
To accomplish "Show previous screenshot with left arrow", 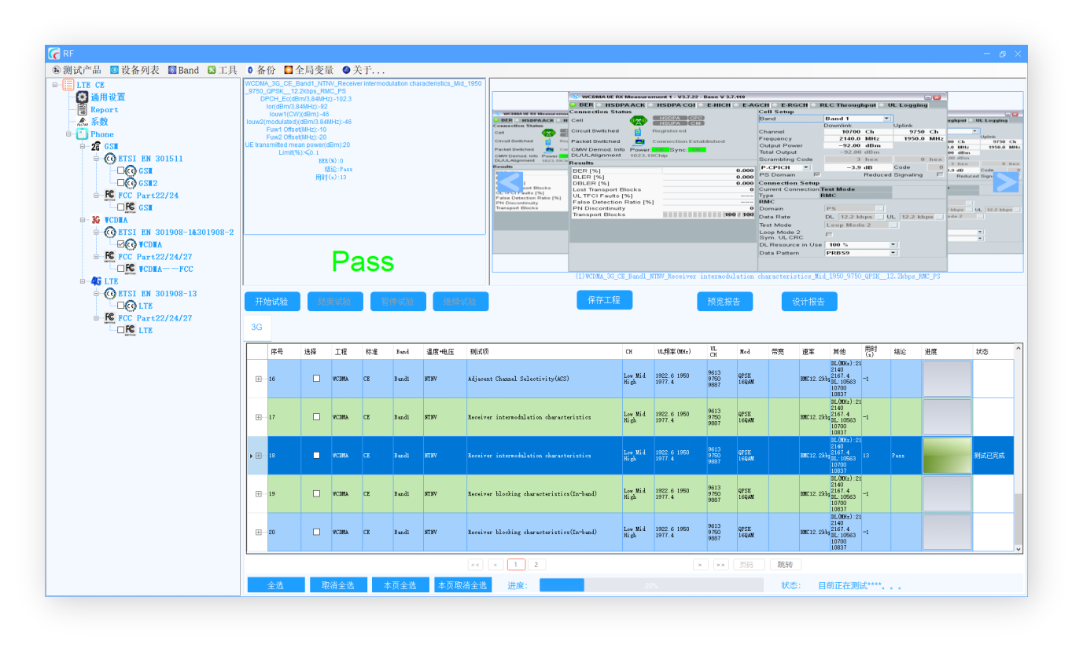I will click(510, 181).
